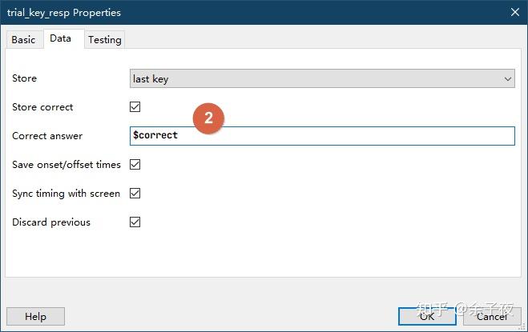Toggle the Discard previous checkbox
Image resolution: width=528 pixels, height=332 pixels.
[135, 222]
